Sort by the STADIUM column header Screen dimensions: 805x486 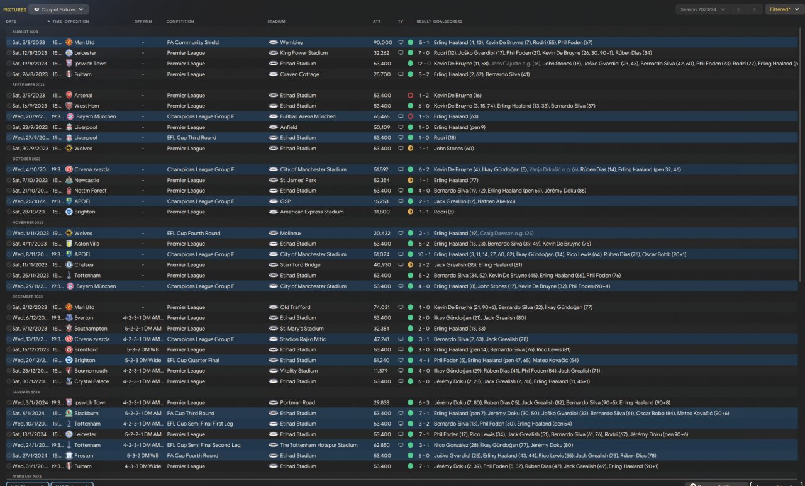(x=276, y=21)
